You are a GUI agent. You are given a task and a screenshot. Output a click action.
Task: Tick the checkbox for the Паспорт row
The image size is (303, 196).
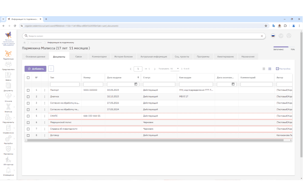click(x=28, y=90)
